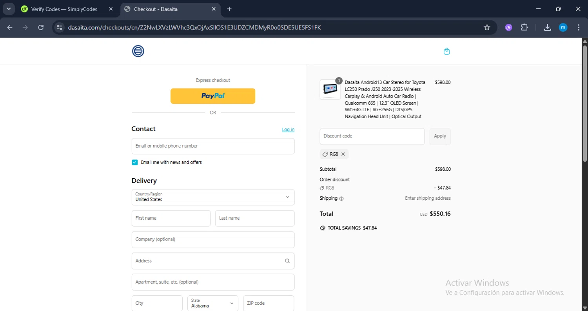This screenshot has width=588, height=311.
Task: Focus the First name field
Action: click(171, 218)
